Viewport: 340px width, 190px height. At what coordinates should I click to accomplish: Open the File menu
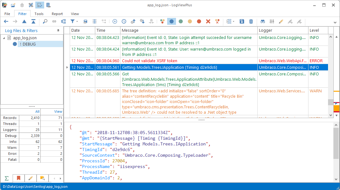(x=7, y=14)
